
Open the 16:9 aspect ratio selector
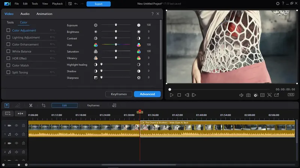pos(291,95)
